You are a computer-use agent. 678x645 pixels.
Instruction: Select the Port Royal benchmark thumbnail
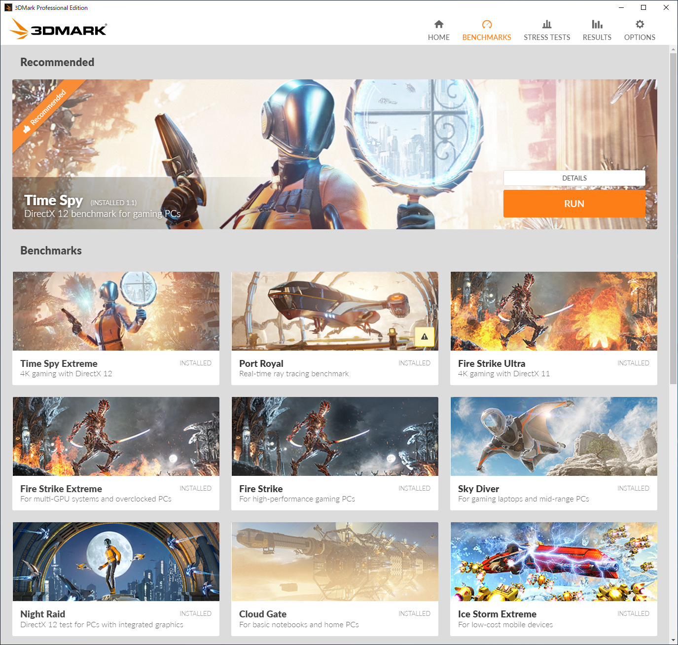pyautogui.click(x=335, y=311)
